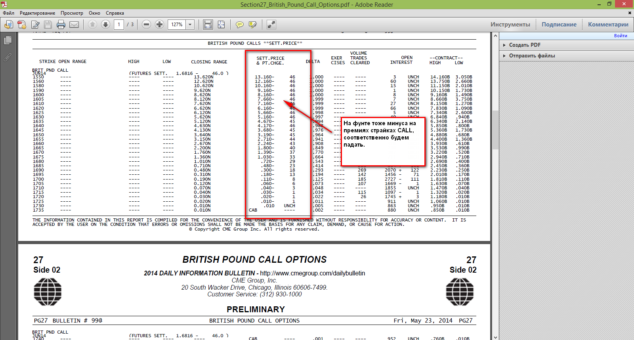Click the cmegroup.com dailybulletin URL text

[x=313, y=273]
